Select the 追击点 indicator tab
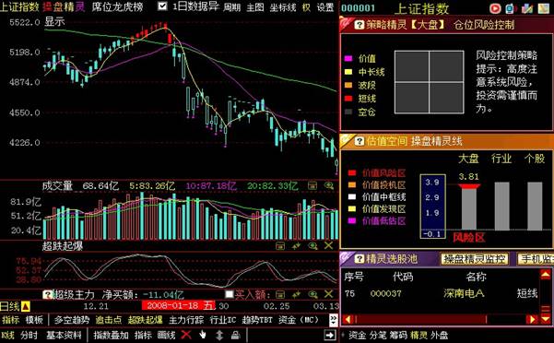The image size is (554, 343). [109, 320]
